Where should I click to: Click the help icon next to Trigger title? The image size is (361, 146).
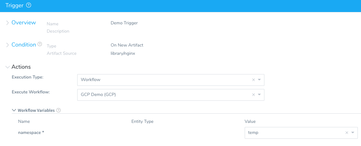pos(29,5)
